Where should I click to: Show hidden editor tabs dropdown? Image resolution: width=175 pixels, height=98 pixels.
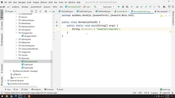170,11
